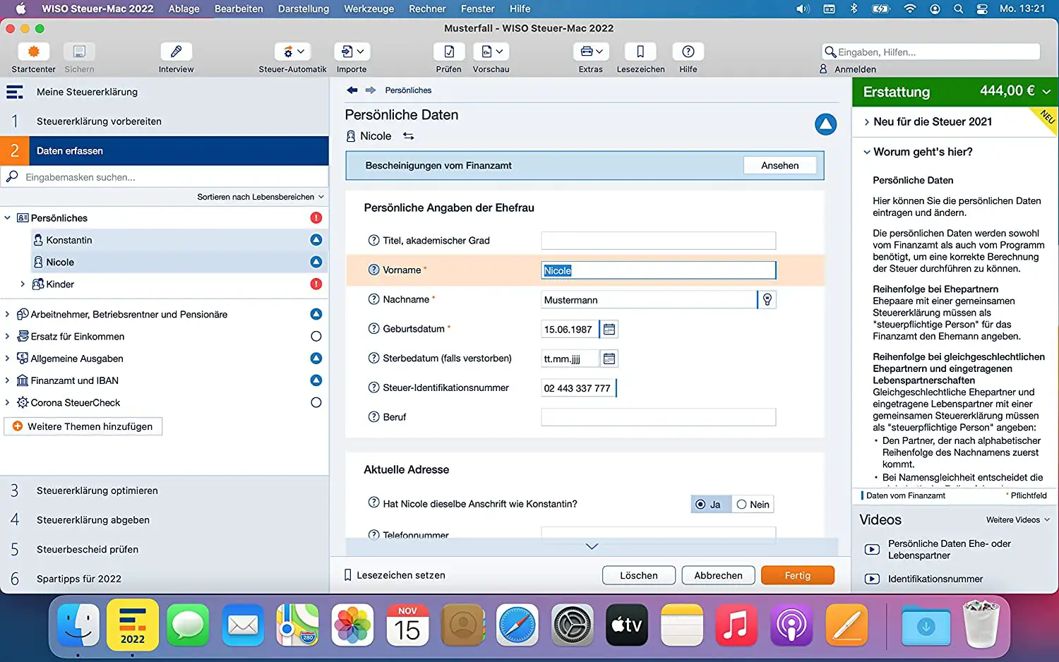
Task: Open the Startcenter from the toolbar
Action: click(x=33, y=52)
